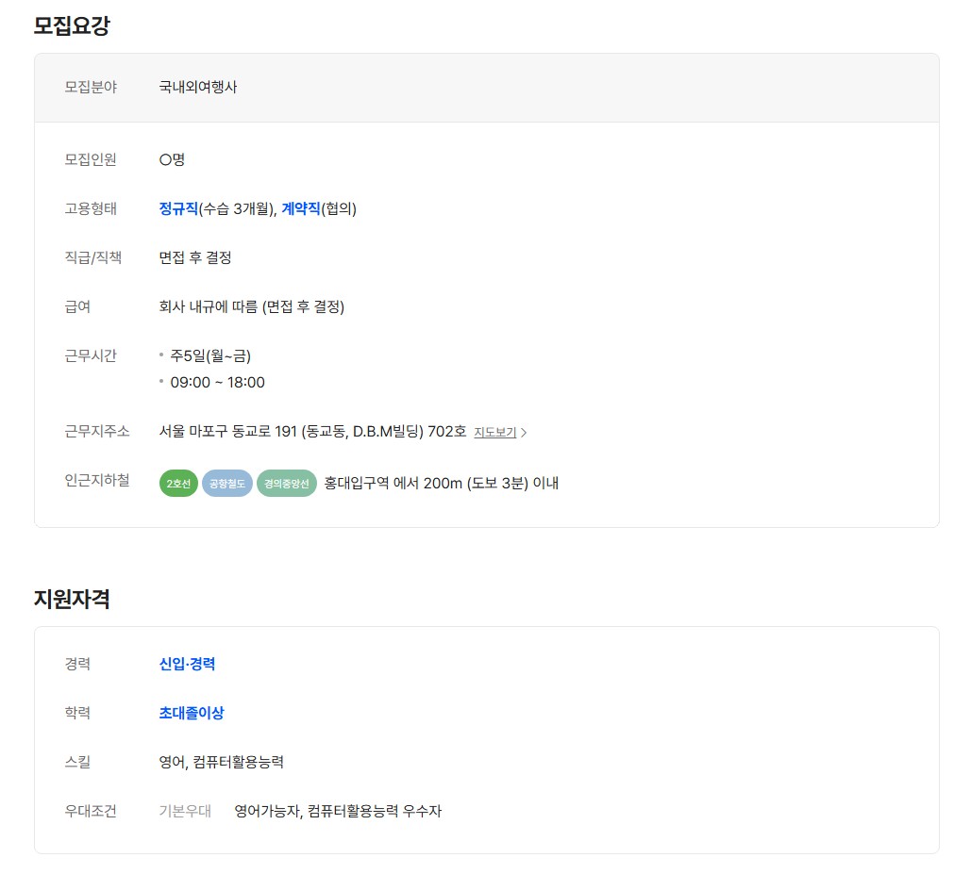
Task: Click the 기본우대 preference label
Action: pos(185,811)
